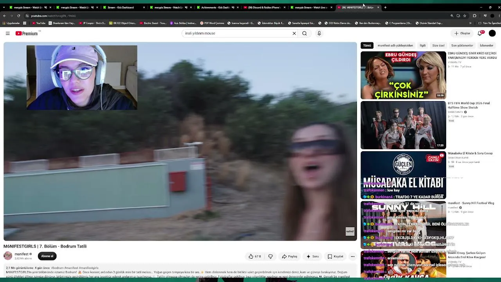501x282 pixels.
Task: Click the video player area
Action: click(180, 141)
